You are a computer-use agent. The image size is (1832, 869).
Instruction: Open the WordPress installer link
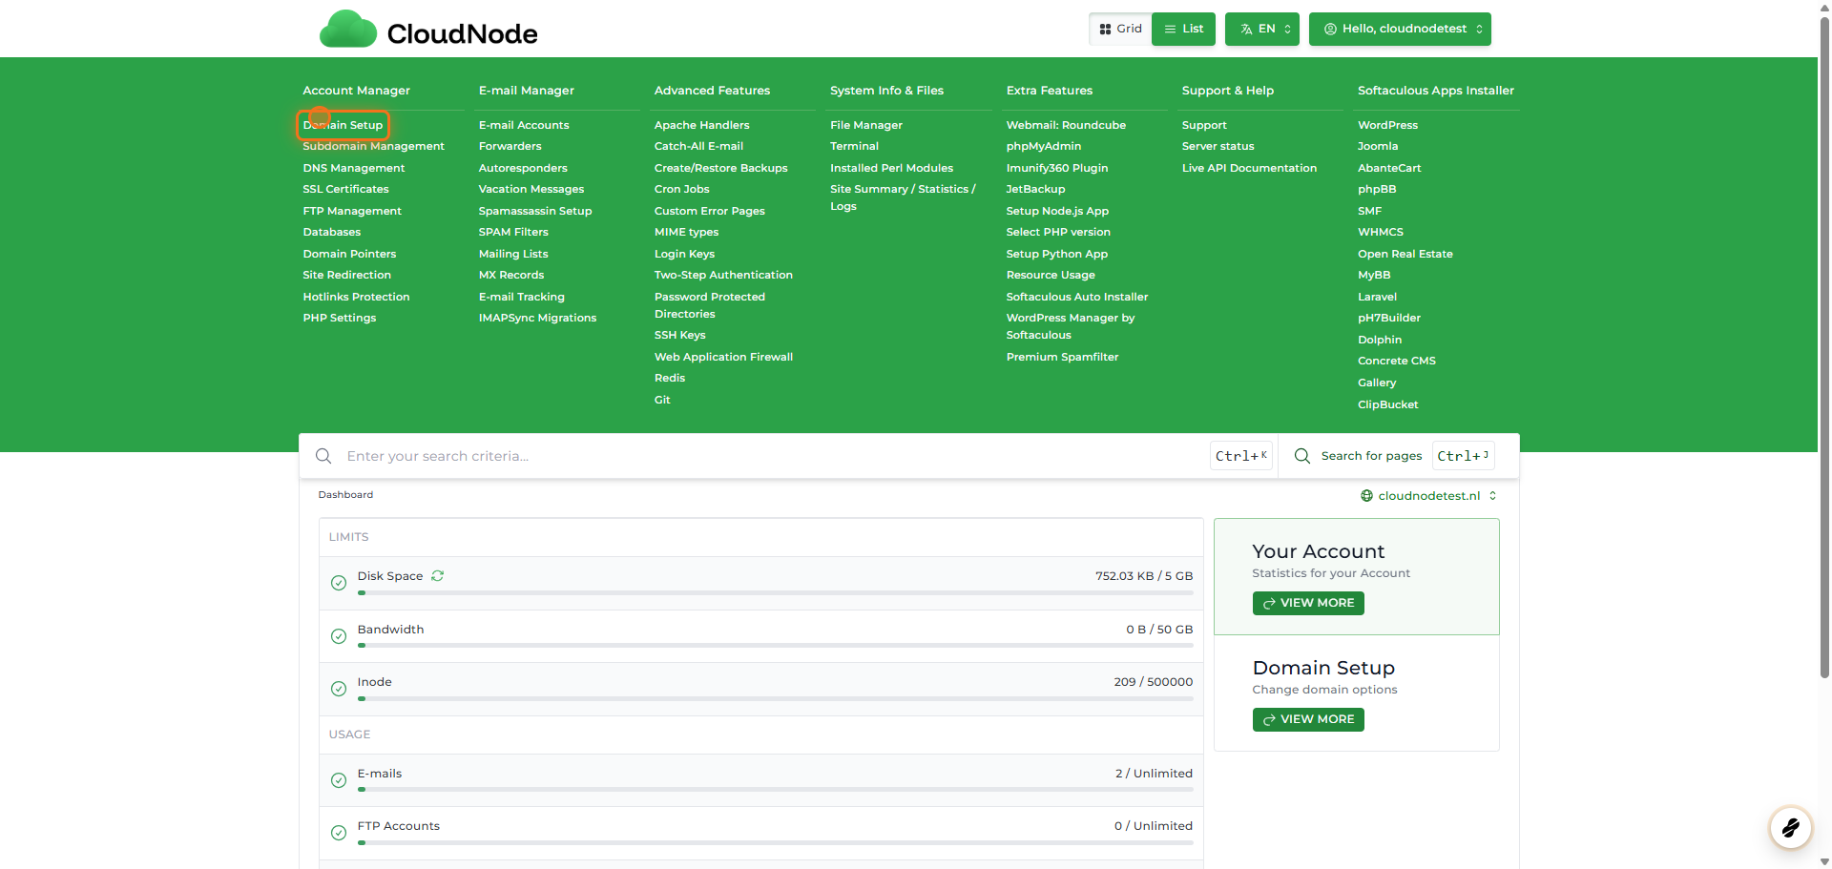click(1387, 125)
